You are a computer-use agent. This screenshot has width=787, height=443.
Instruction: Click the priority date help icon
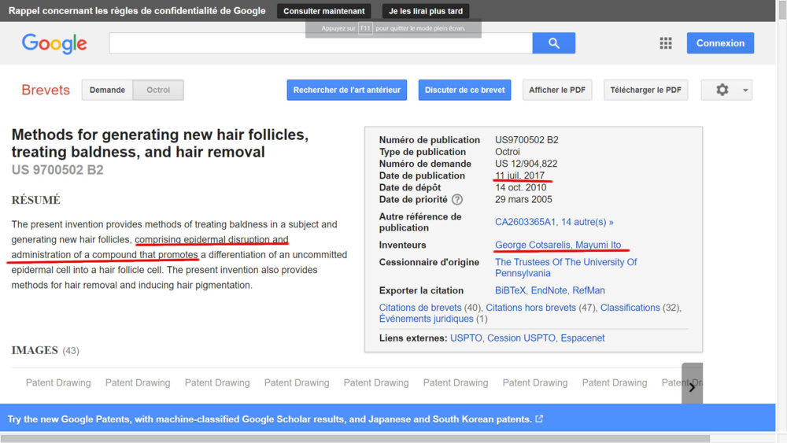(457, 200)
